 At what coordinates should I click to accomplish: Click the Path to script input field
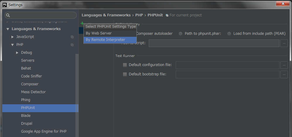[214, 43]
